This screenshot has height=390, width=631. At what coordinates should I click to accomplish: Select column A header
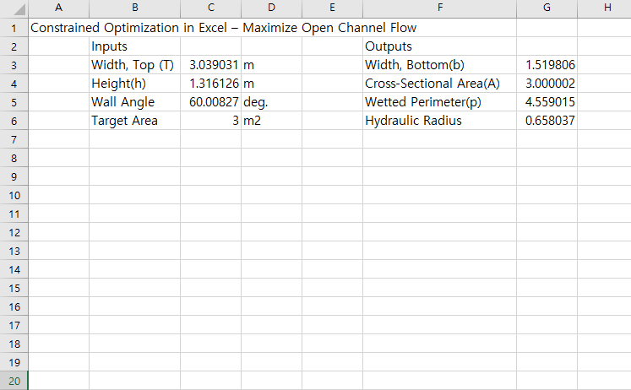pyautogui.click(x=59, y=8)
